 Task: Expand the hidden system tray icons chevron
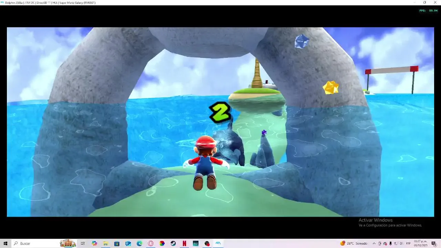point(374,244)
